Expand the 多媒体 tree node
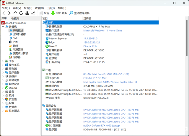 click(x=3, y=76)
